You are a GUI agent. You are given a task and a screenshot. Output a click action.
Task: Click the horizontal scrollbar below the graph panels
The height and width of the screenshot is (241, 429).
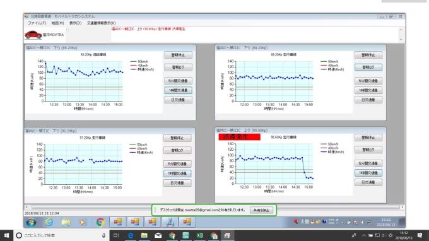point(214,208)
